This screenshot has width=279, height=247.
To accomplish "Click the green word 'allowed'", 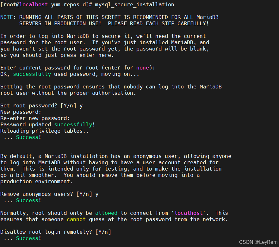I will [106, 213].
